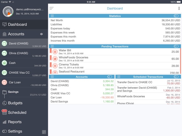Toggle the Statistics widget switch
The height and width of the screenshot is (136, 182).
[x=176, y=16]
